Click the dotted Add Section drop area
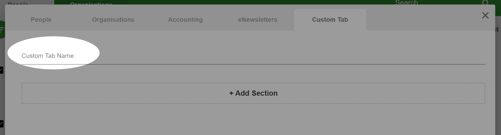Image resolution: width=501 pixels, height=135 pixels. click(253, 93)
